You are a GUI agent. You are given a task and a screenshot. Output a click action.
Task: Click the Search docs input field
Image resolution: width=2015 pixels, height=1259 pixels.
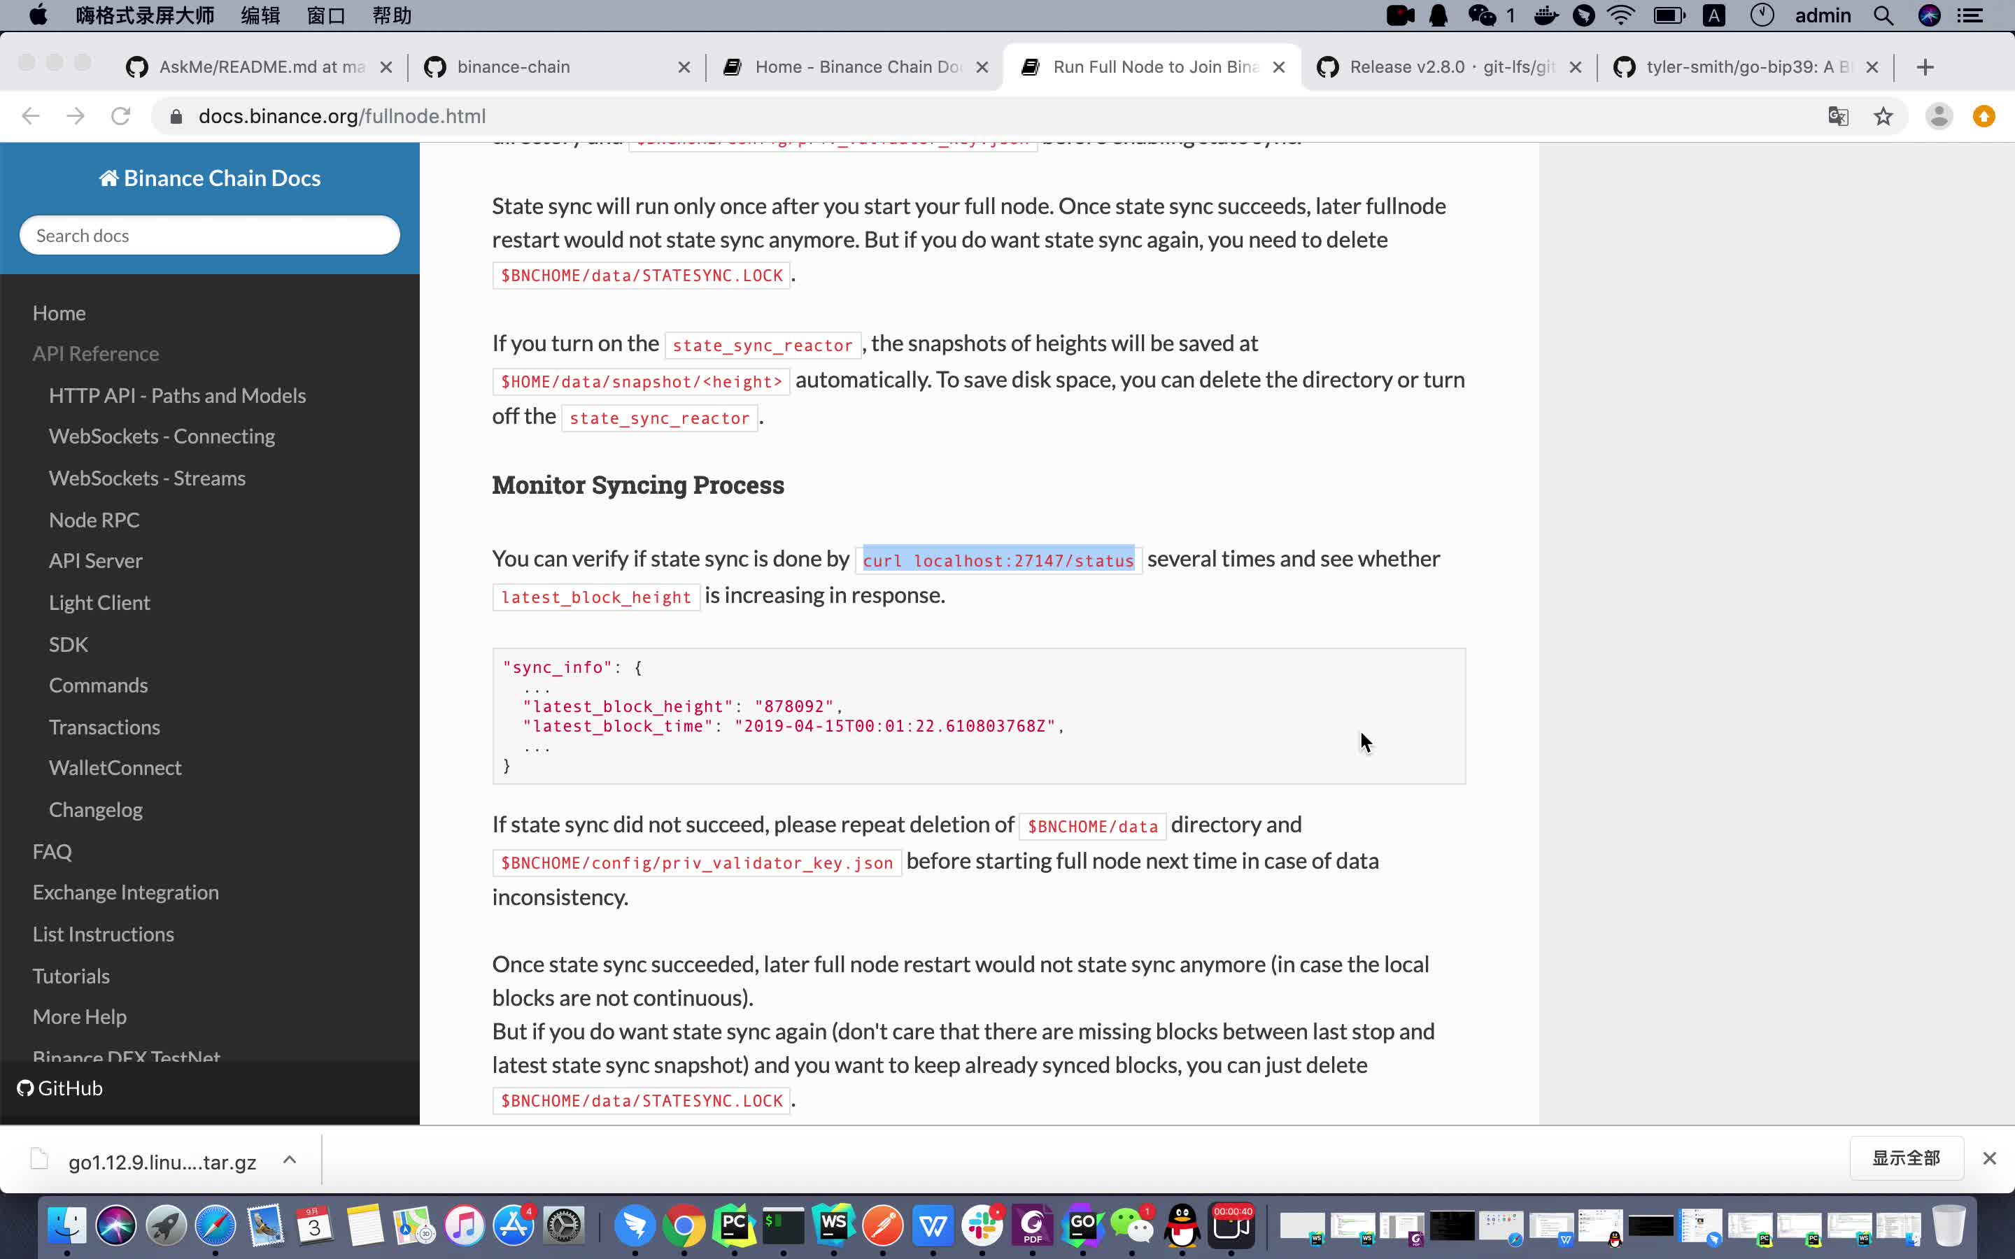(209, 235)
